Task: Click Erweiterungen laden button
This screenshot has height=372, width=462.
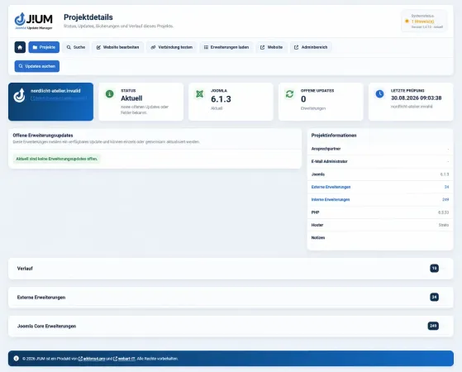Action: click(226, 47)
